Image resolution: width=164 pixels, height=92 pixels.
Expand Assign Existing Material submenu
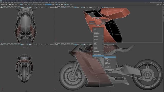click(98, 57)
